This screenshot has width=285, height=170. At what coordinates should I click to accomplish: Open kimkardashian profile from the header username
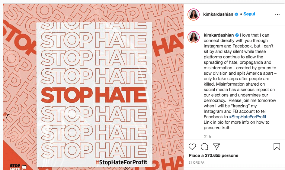tap(219, 14)
